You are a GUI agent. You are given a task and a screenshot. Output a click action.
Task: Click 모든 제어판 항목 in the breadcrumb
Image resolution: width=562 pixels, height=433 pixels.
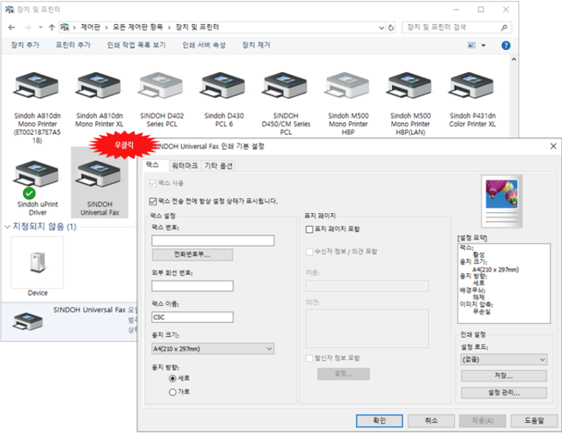(137, 27)
